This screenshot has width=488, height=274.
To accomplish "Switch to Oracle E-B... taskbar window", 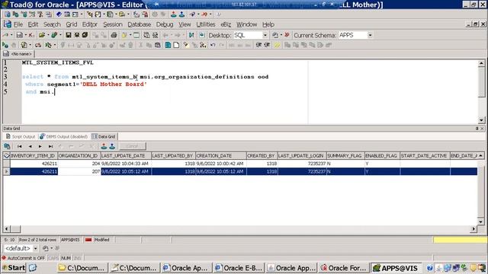I will click(x=239, y=268).
